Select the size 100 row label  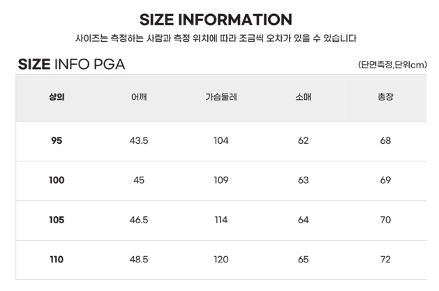[57, 180]
